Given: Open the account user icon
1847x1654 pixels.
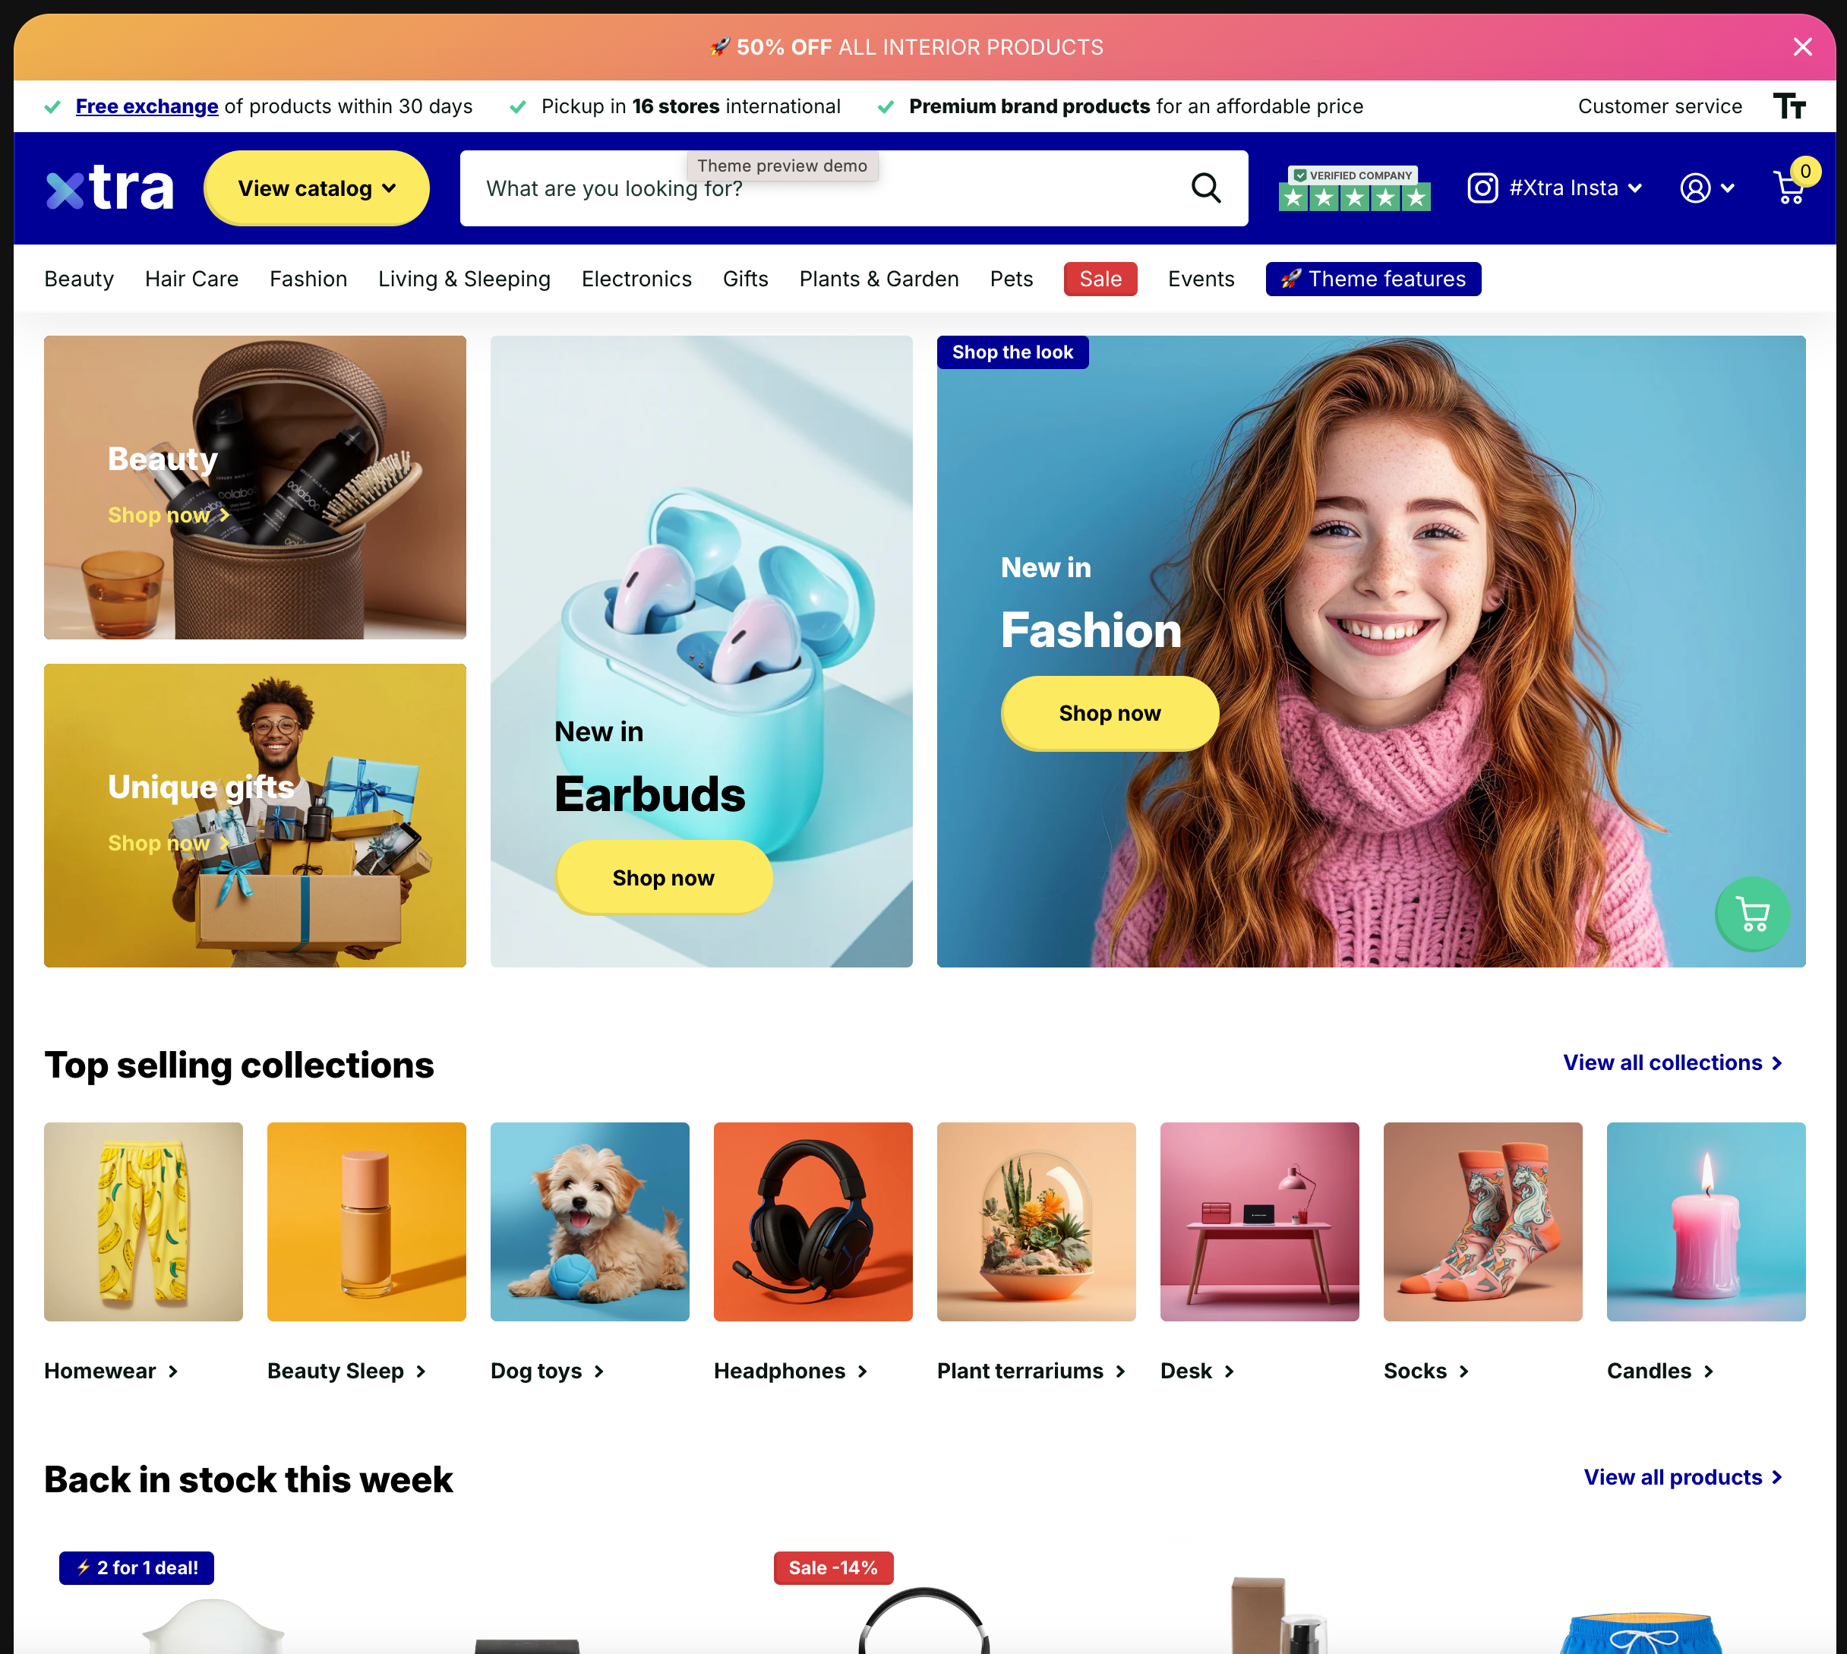Looking at the screenshot, I should click(x=1695, y=188).
